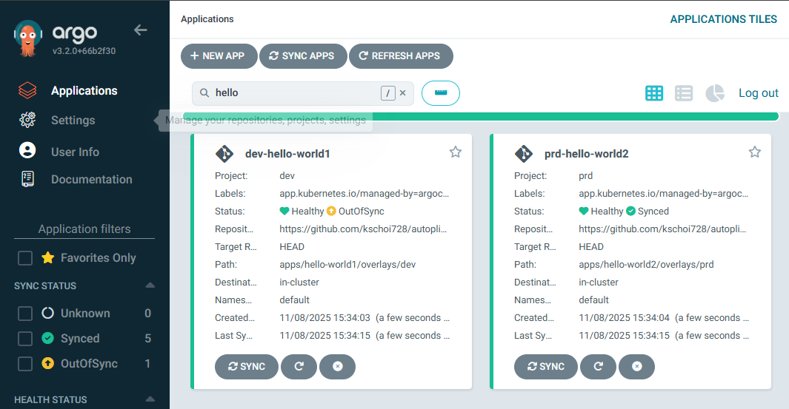The height and width of the screenshot is (409, 789).
Task: Click the Documentation book icon
Action: click(27, 179)
